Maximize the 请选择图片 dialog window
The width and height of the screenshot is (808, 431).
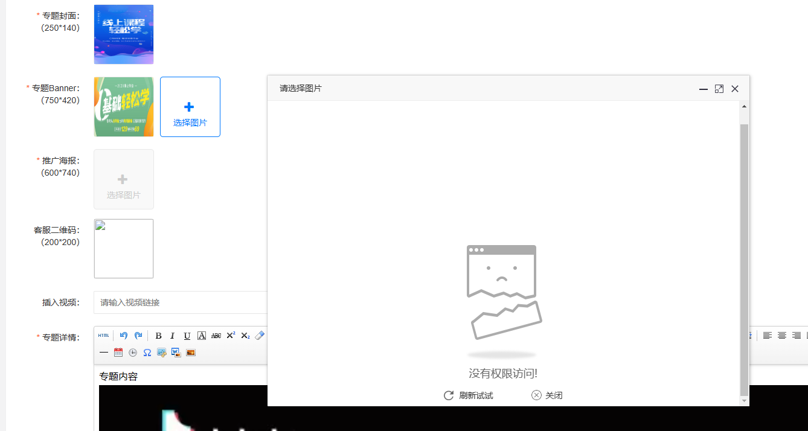click(719, 89)
